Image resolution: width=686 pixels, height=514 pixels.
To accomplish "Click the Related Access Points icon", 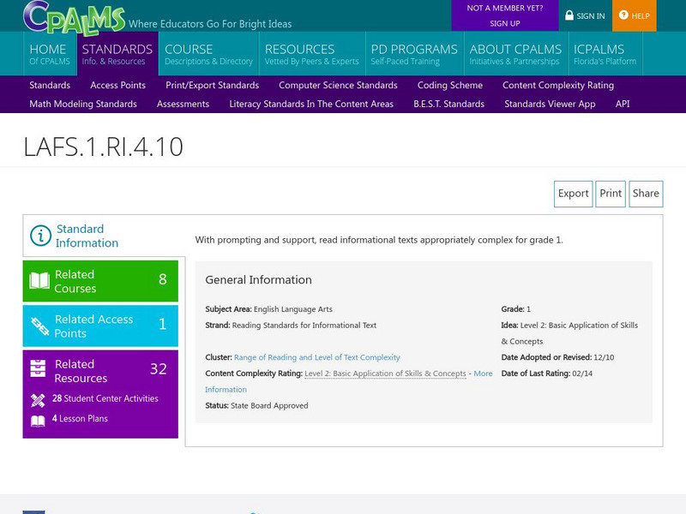I will (x=39, y=326).
